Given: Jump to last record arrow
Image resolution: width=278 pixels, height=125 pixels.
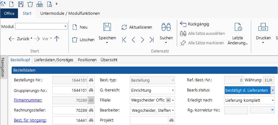Looking at the screenshot, I should (x=151, y=40).
